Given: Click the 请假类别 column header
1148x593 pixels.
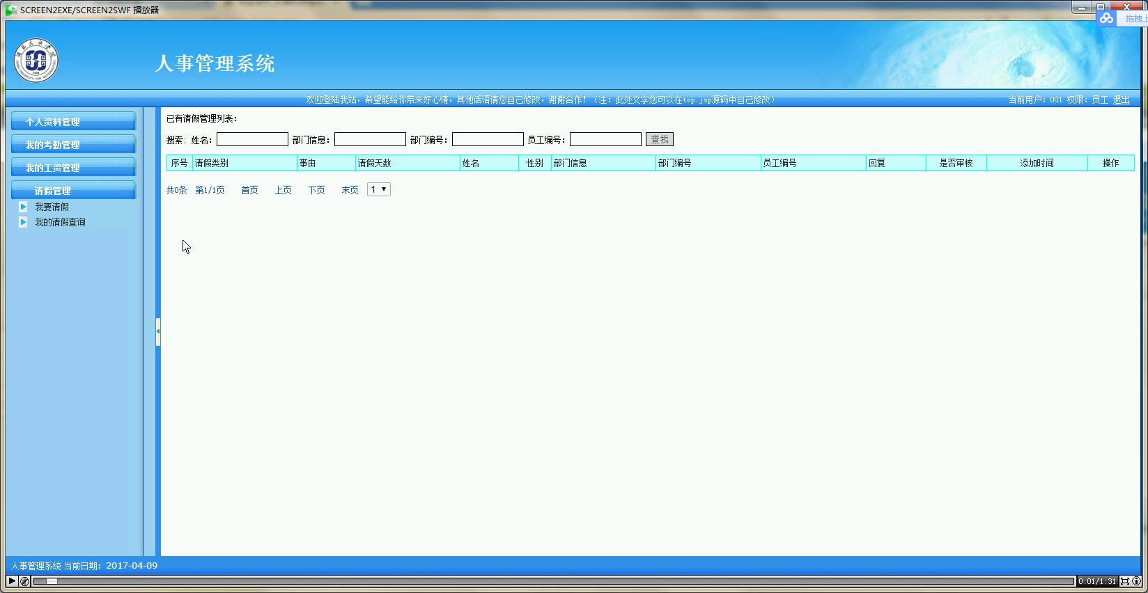Looking at the screenshot, I should [x=245, y=163].
